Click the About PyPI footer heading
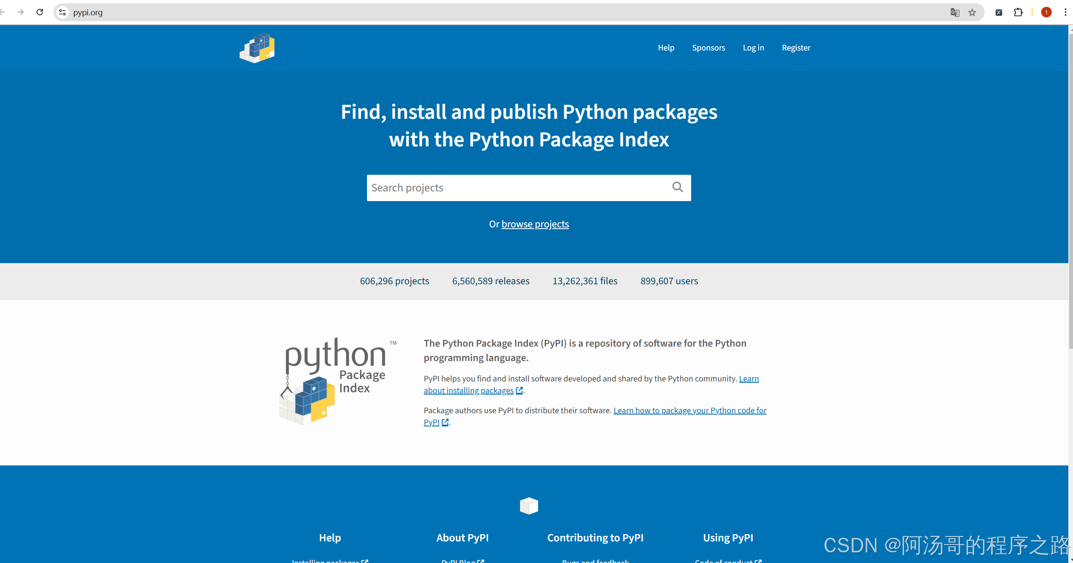 (462, 538)
